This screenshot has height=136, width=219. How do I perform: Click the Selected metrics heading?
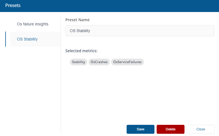[82, 51]
